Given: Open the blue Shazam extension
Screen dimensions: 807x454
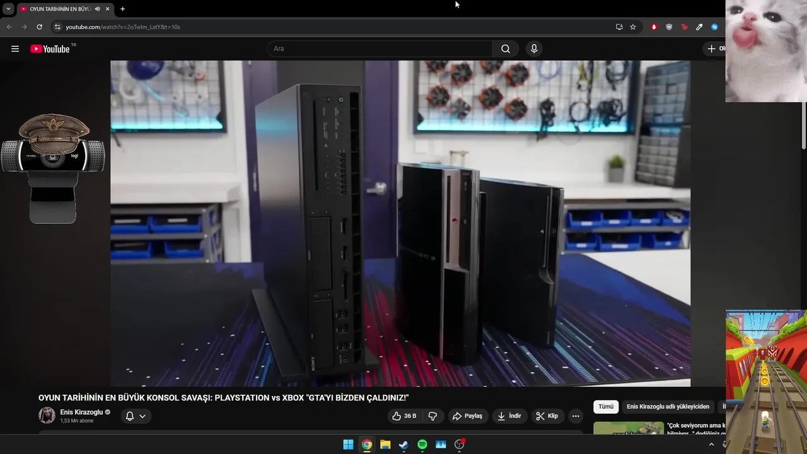Looking at the screenshot, I should (x=714, y=27).
